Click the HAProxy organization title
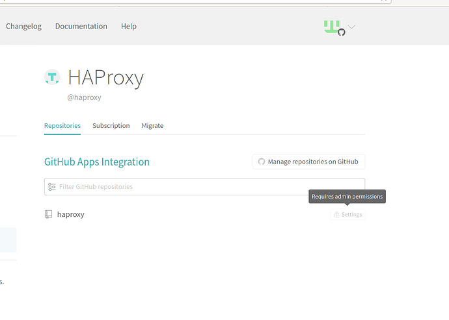449x320 pixels. point(105,77)
